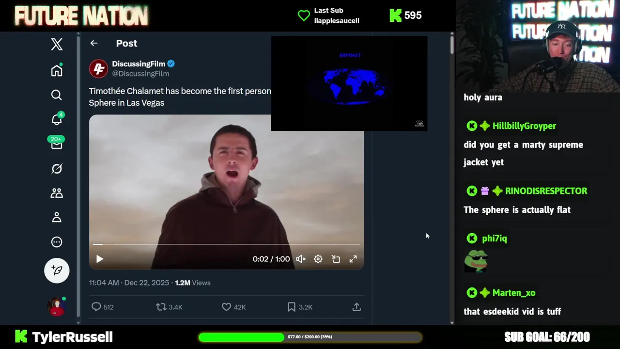Image resolution: width=620 pixels, height=349 pixels.
Task: Play the Timothée Chalamet video
Action: click(100, 259)
